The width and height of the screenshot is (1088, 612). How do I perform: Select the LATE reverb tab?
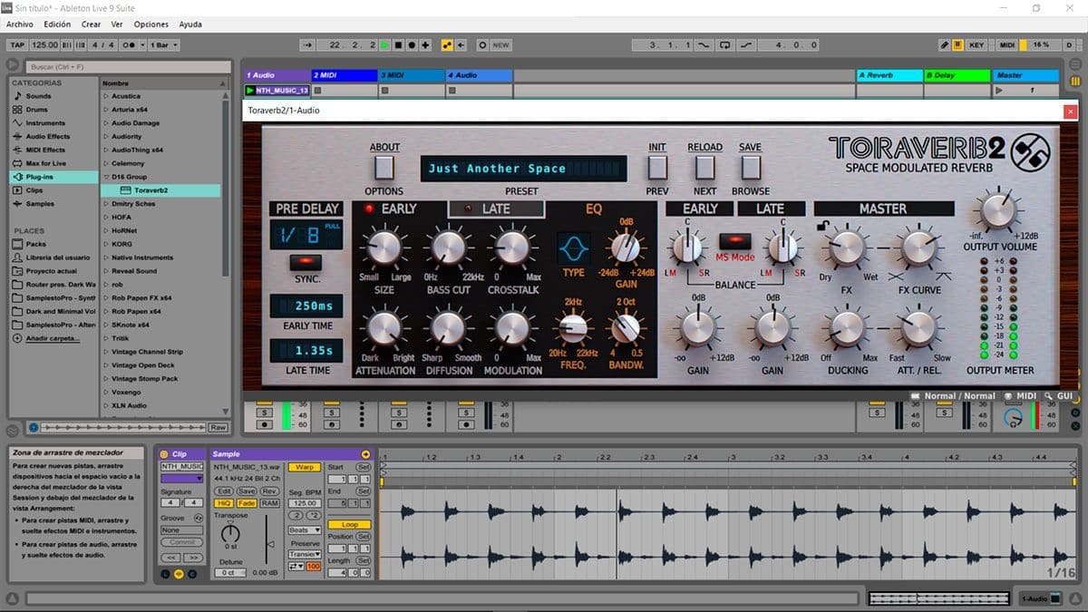496,209
